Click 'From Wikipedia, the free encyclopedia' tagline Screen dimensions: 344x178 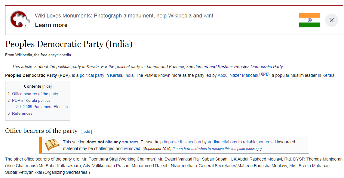pyautogui.click(x=38, y=55)
